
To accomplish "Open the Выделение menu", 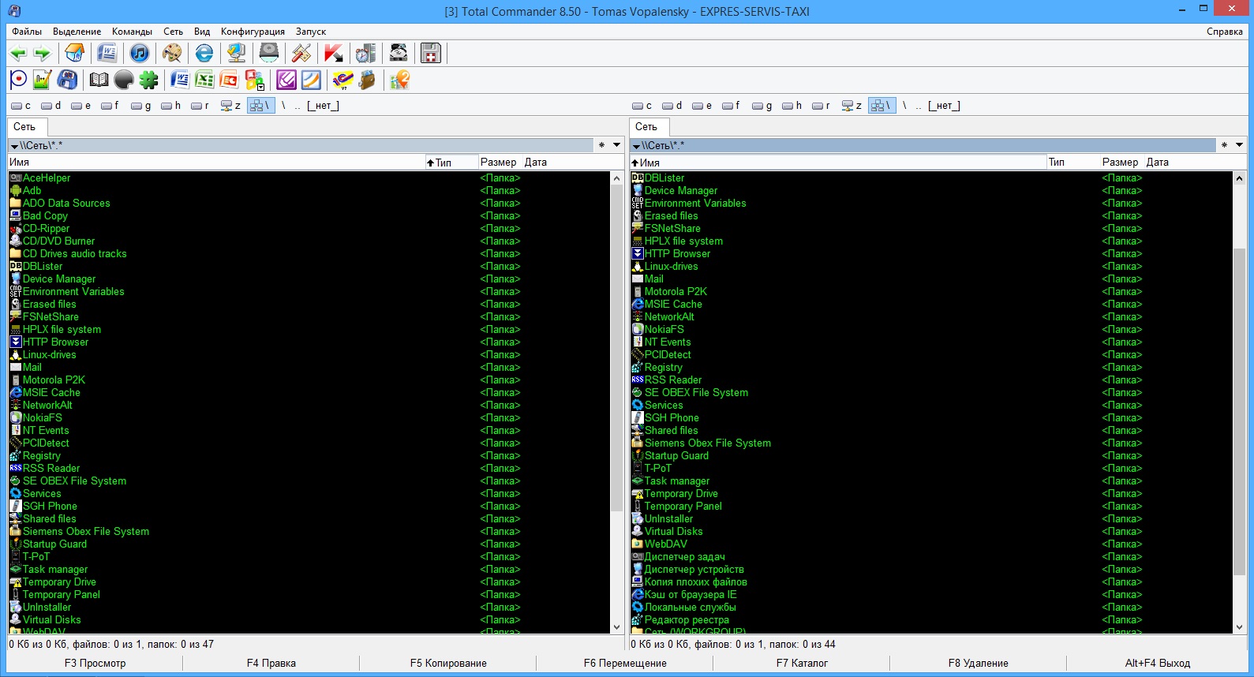I will click(x=77, y=32).
